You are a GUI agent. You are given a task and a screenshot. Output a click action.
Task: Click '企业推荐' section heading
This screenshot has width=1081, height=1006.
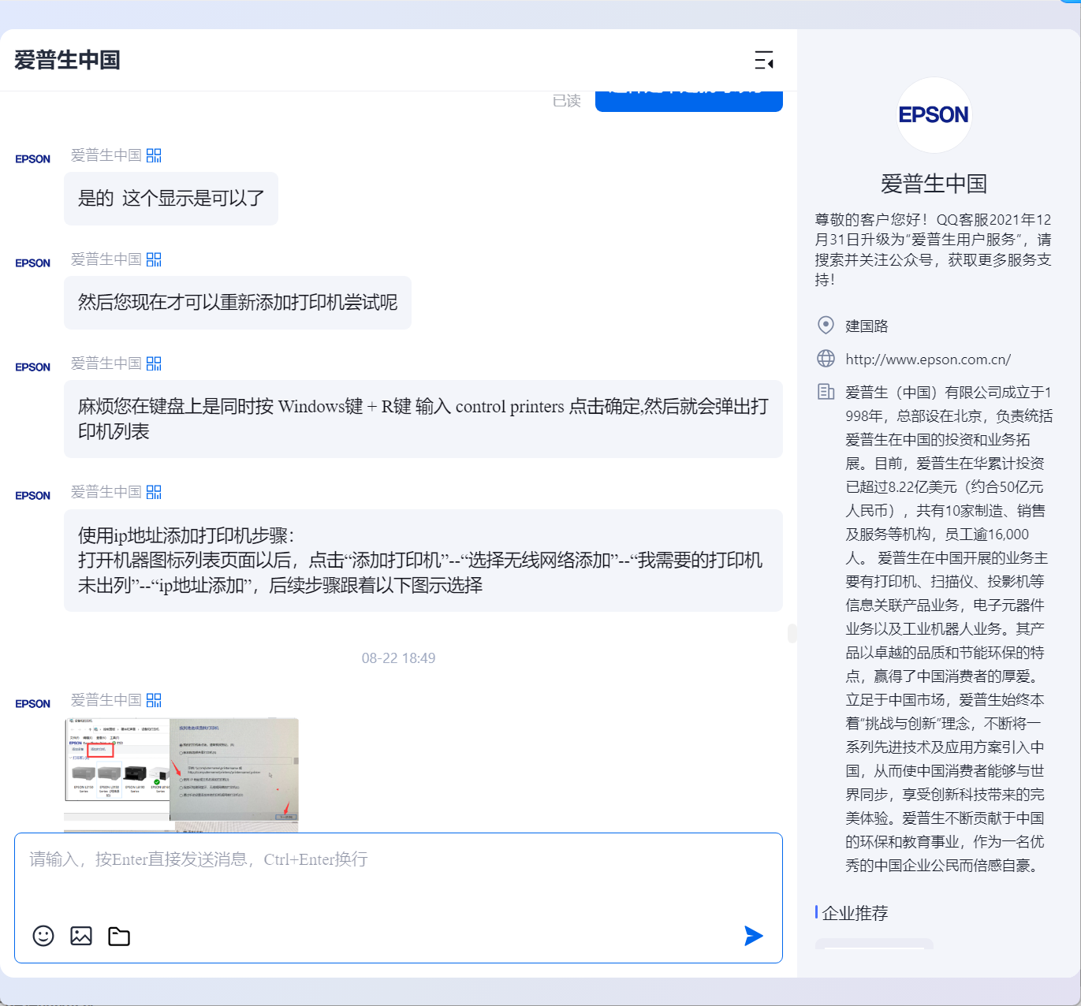pyautogui.click(x=855, y=913)
